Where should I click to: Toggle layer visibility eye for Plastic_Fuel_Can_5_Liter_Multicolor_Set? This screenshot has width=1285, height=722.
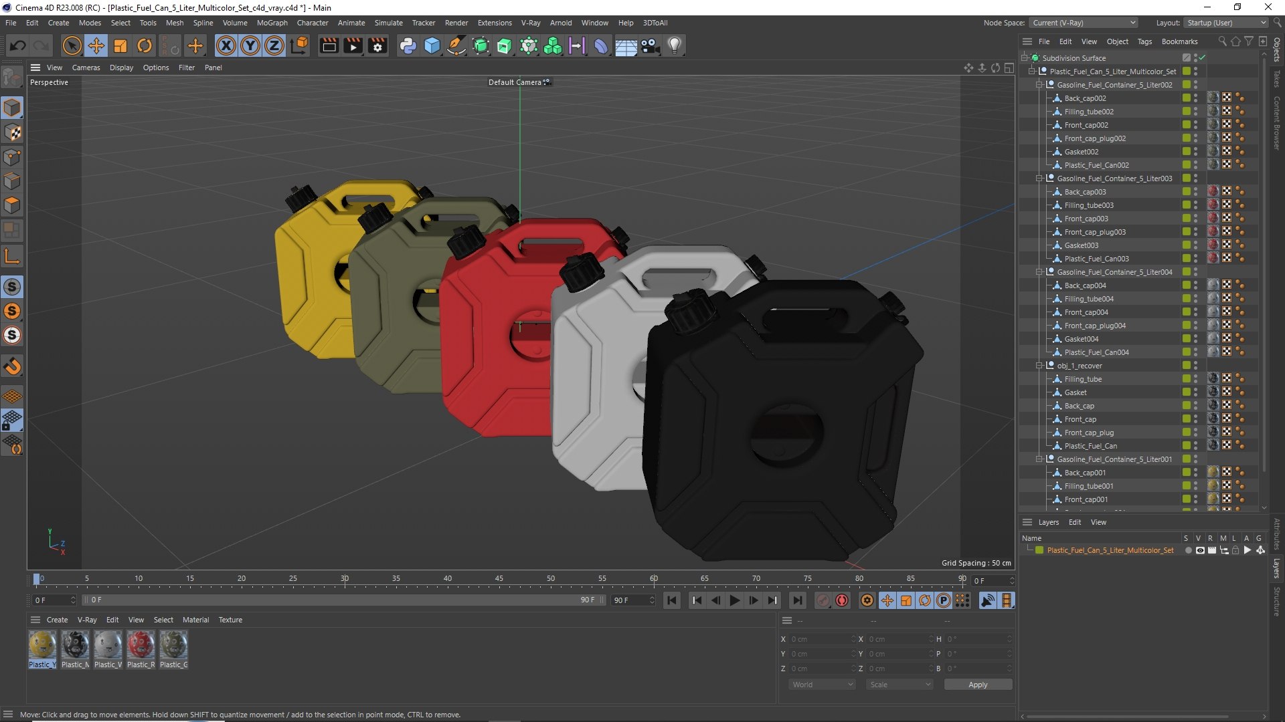point(1200,550)
